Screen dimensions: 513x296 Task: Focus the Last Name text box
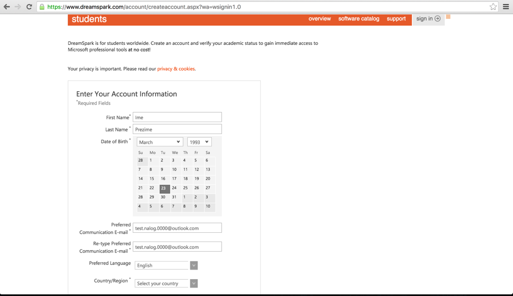click(177, 129)
